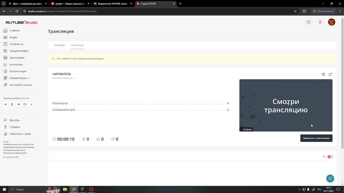This screenshot has width=344, height=193.
Task: Open the support chat bubble
Action: click(330, 179)
